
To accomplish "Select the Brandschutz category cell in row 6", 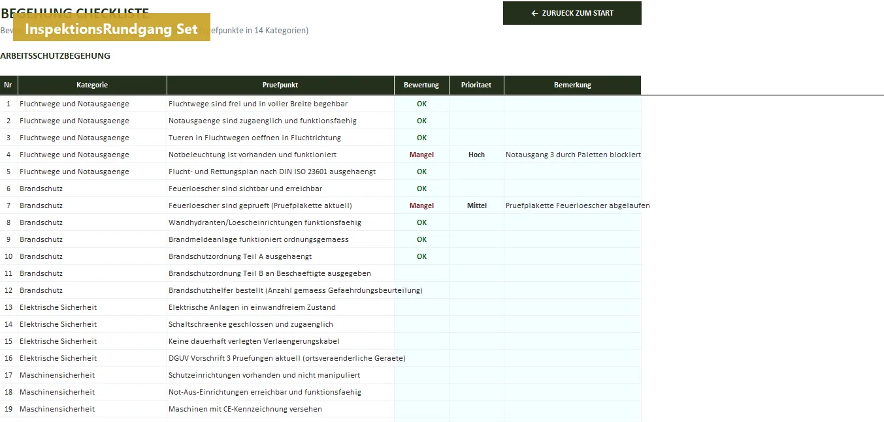I will click(92, 188).
